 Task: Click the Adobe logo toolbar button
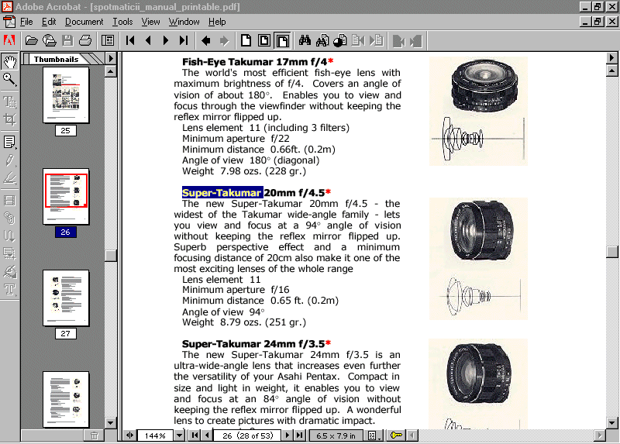9,40
